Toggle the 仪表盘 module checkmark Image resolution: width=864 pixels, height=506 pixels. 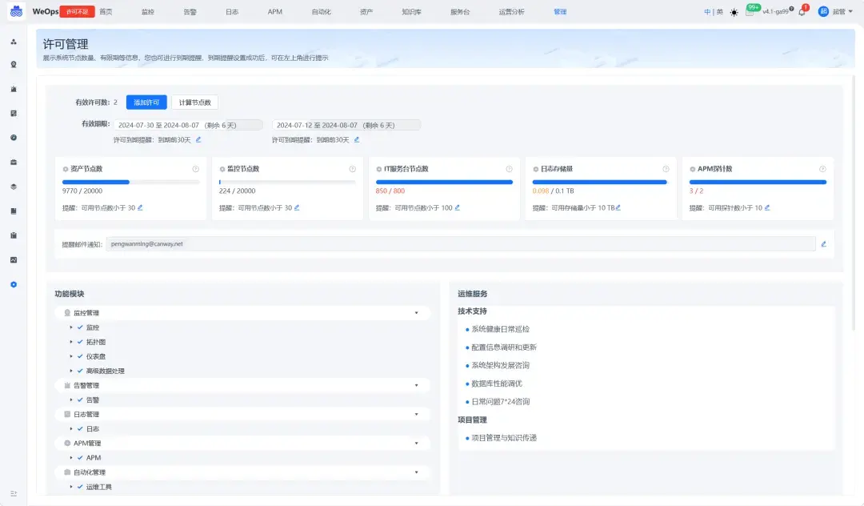tap(80, 356)
